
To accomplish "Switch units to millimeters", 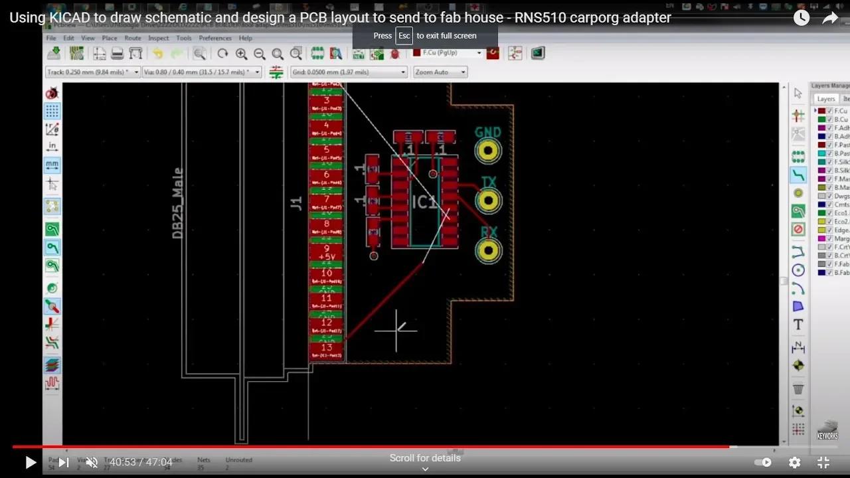I will point(52,165).
